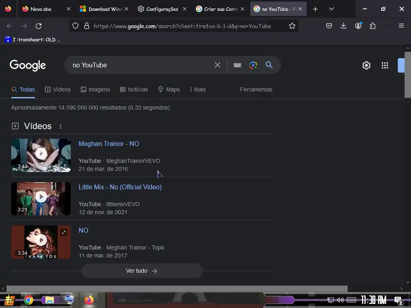The height and width of the screenshot is (308, 411).
Task: Focus the Google search input field
Action: click(142, 65)
